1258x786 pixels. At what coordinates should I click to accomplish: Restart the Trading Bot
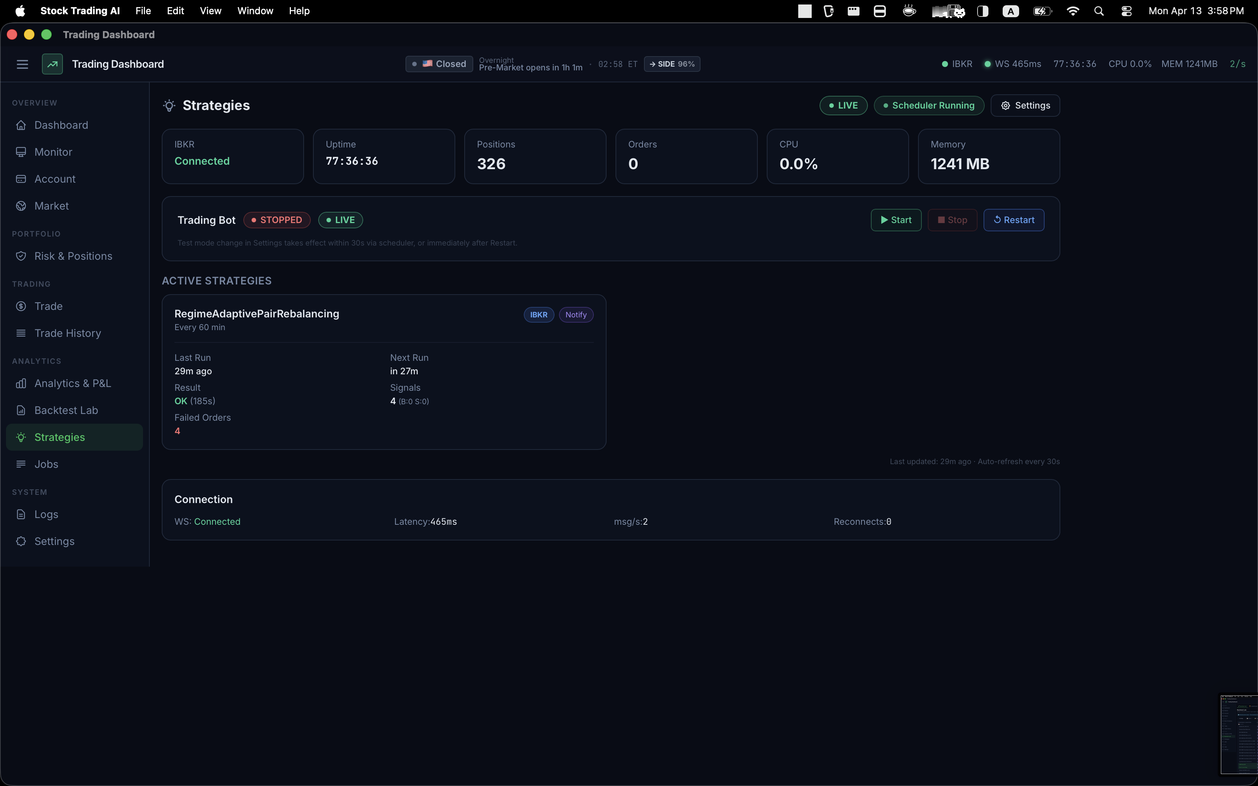pyautogui.click(x=1013, y=220)
